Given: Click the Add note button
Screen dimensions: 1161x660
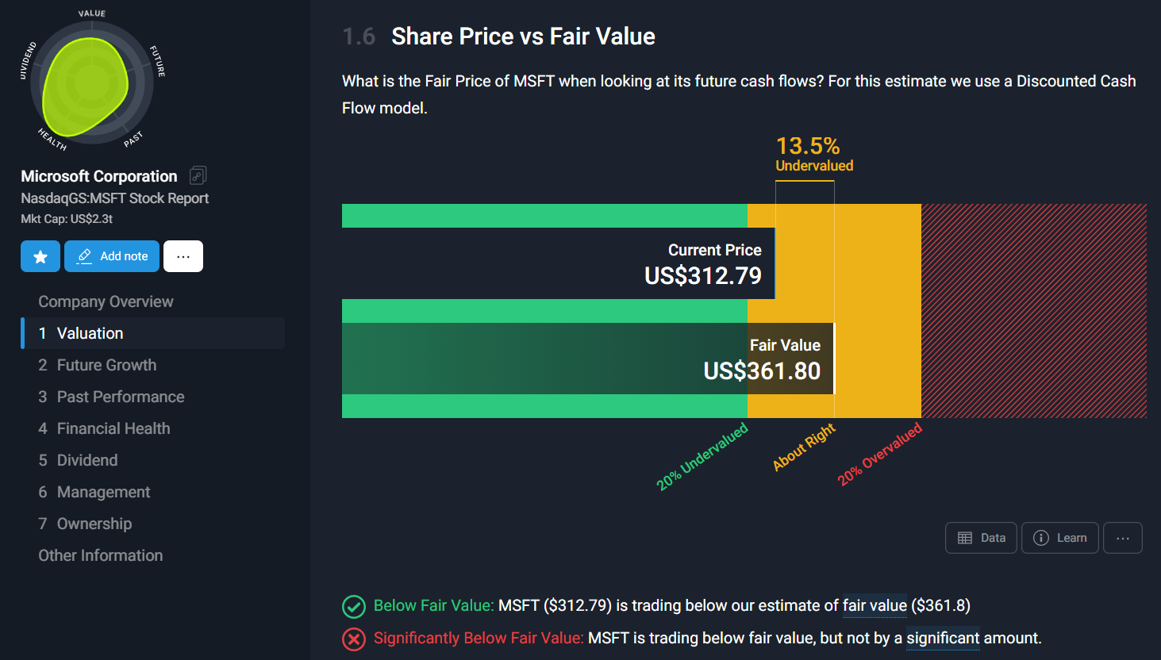Looking at the screenshot, I should tap(111, 255).
